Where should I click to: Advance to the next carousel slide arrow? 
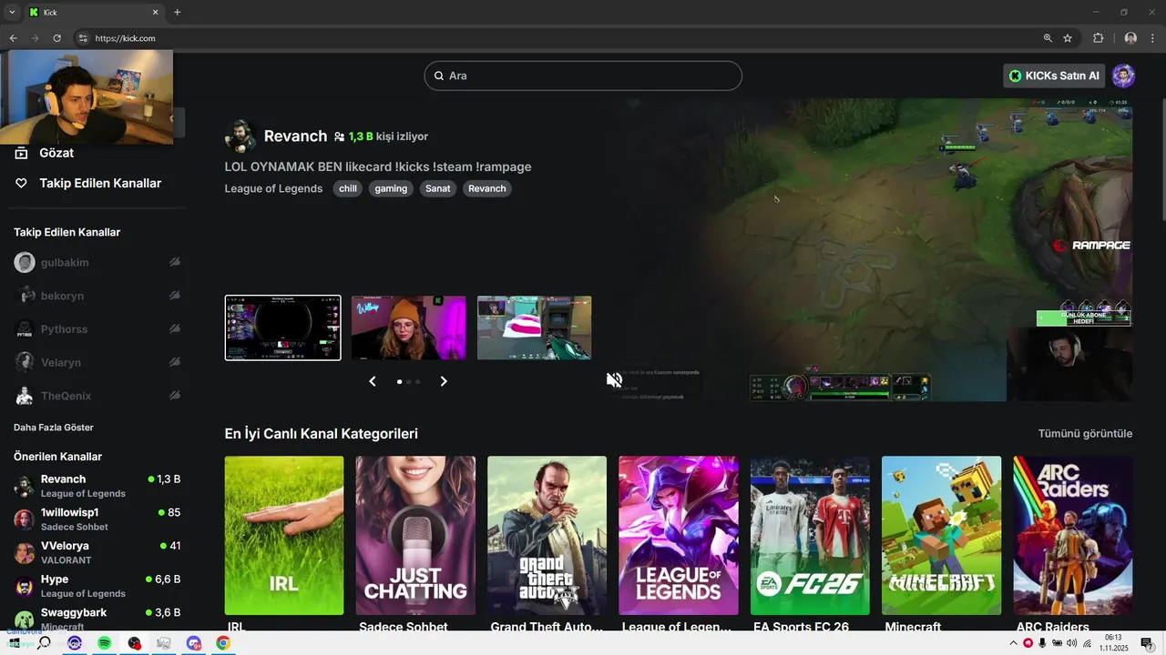(444, 381)
